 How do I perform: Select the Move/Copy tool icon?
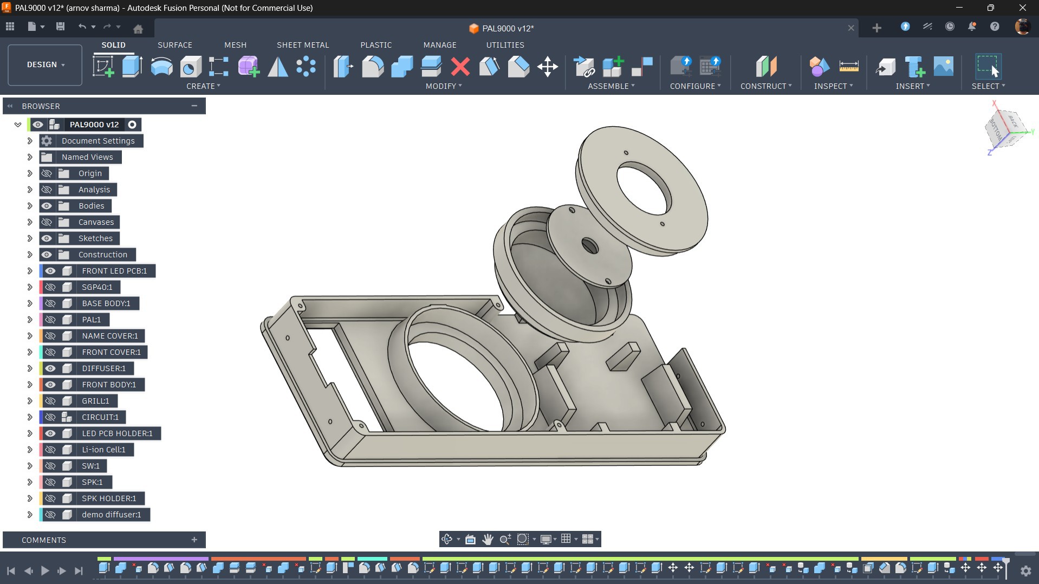tap(548, 67)
